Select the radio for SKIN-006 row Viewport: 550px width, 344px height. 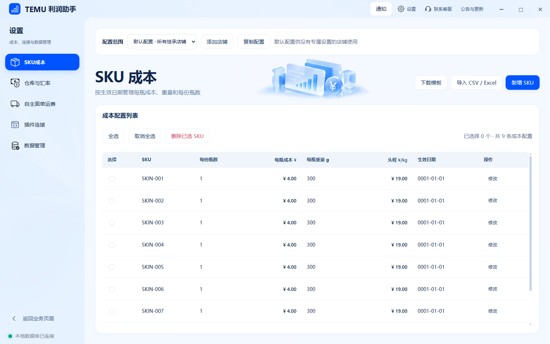coord(112,289)
